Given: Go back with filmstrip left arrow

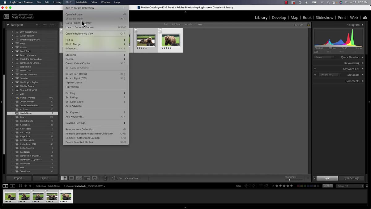Looking at the screenshot, I should 25,186.
